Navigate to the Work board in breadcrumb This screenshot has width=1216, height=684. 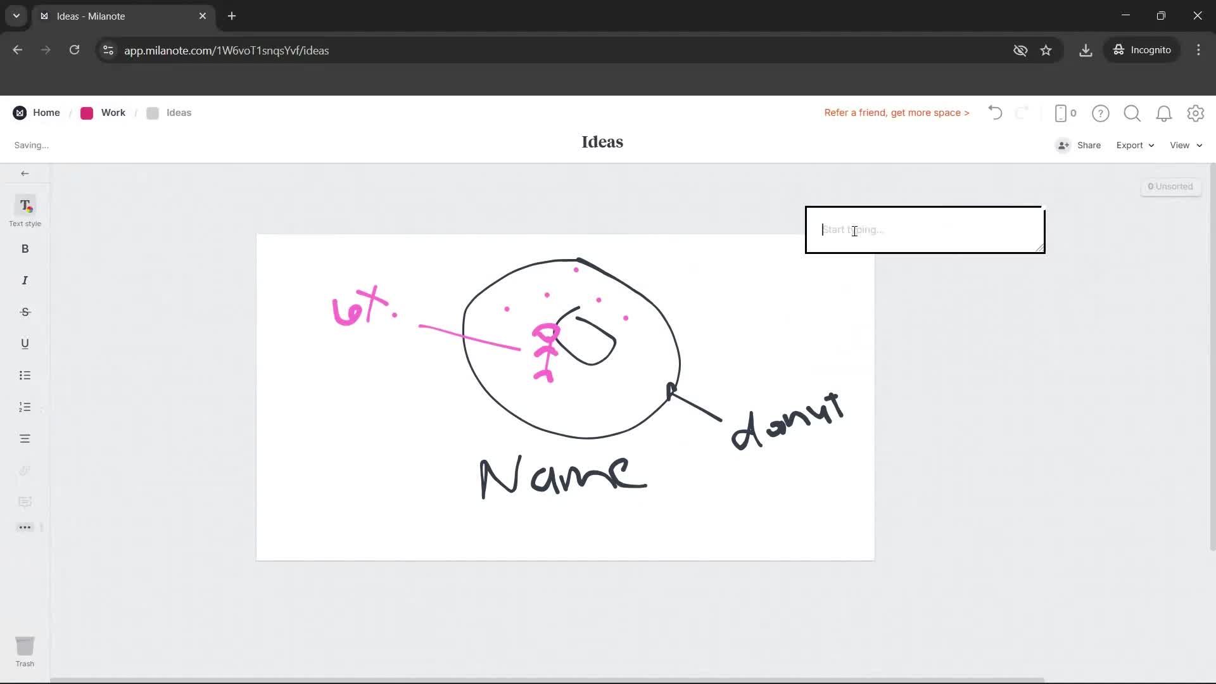[113, 112]
